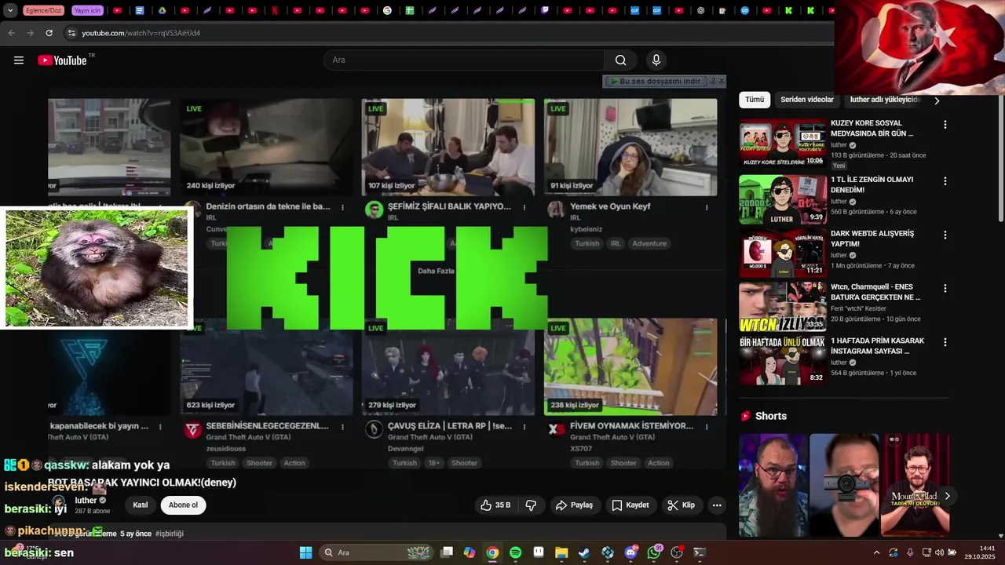Viewport: 1005px width, 565px height.
Task: Click Bu ses dosyasını indir download button
Action: 656,81
